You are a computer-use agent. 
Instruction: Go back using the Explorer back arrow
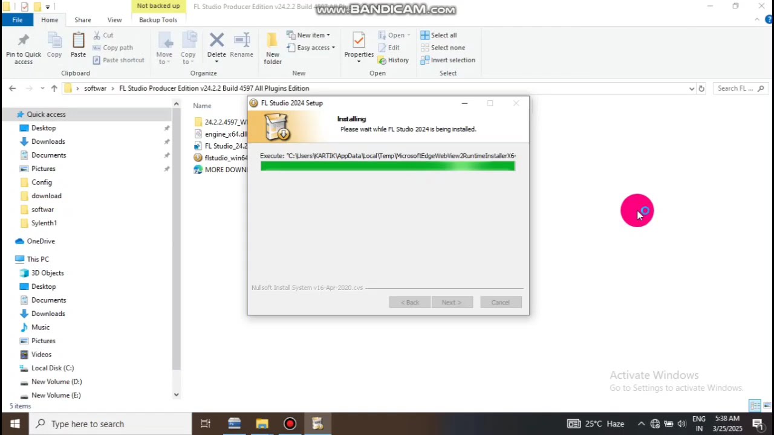[x=12, y=88]
